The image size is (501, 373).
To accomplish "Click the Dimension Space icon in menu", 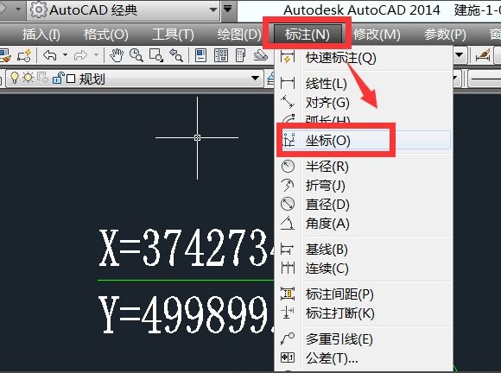I will (288, 294).
